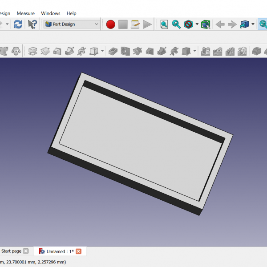267x267 pixels.
Task: Toggle the bounding box icon
Action: pyautogui.click(x=205, y=24)
